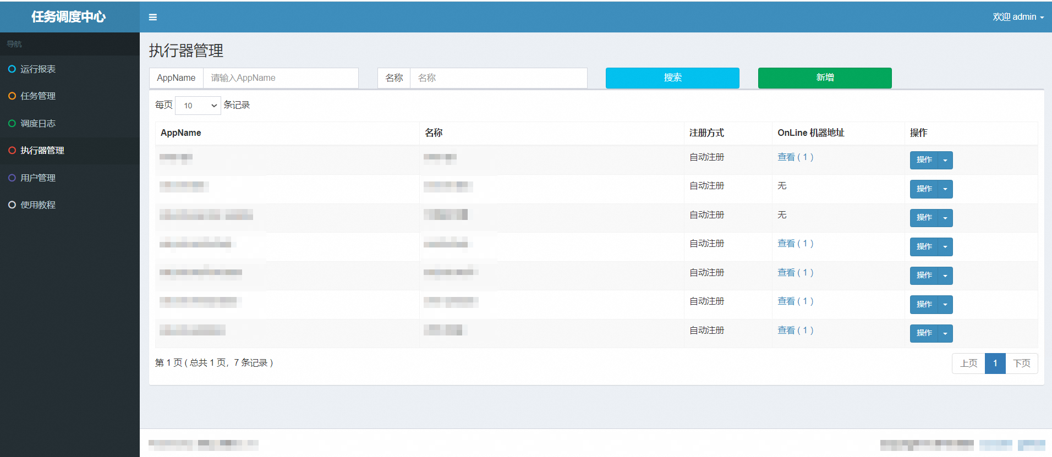
Task: Click the purple circle icon beside 用户管理
Action: pos(12,178)
